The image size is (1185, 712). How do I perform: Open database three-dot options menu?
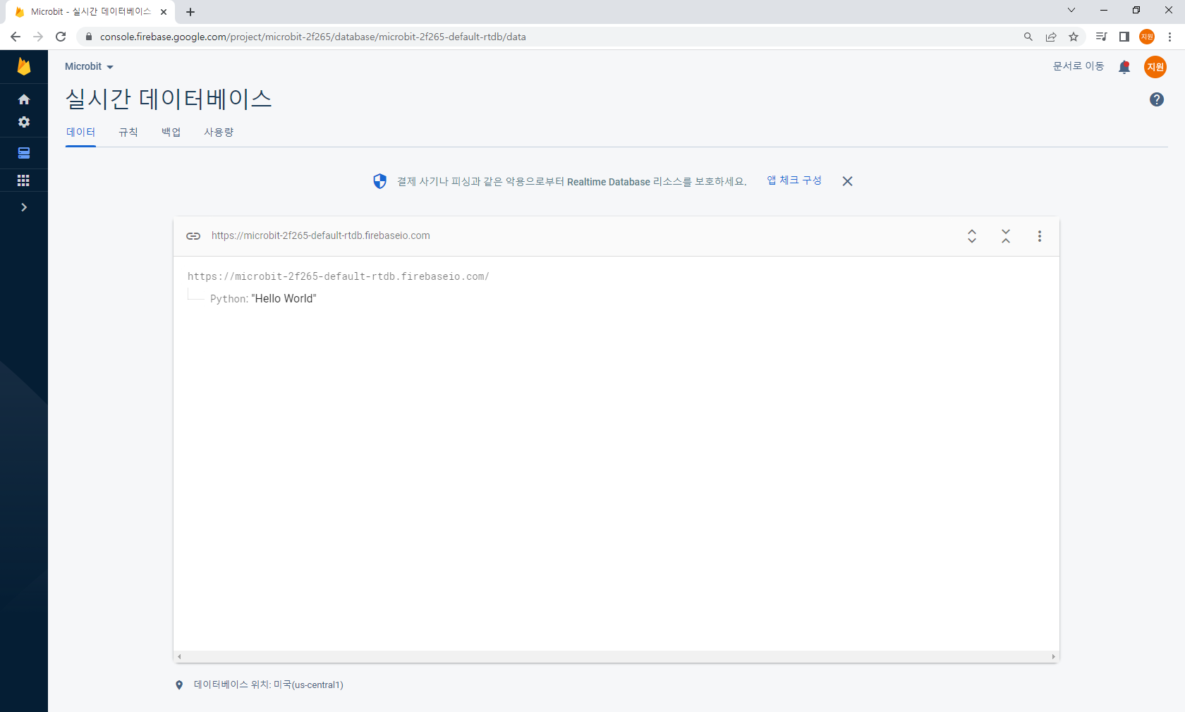[1040, 236]
